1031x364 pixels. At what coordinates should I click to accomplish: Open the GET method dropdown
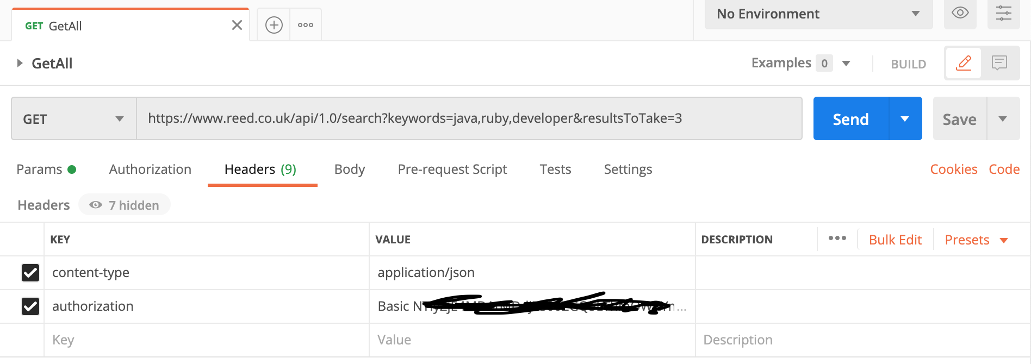click(x=74, y=119)
